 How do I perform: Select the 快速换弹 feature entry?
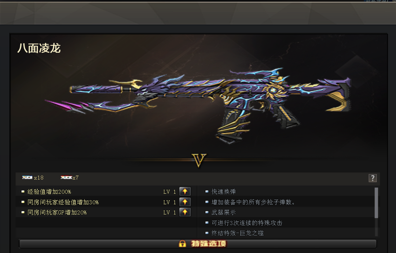coord(224,192)
